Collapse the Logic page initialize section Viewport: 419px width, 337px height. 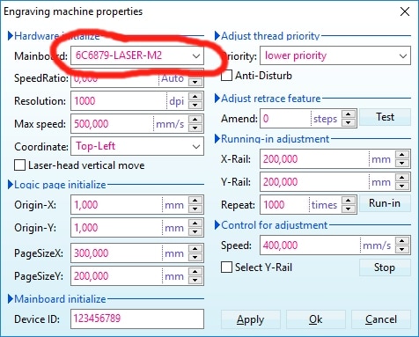click(x=11, y=185)
